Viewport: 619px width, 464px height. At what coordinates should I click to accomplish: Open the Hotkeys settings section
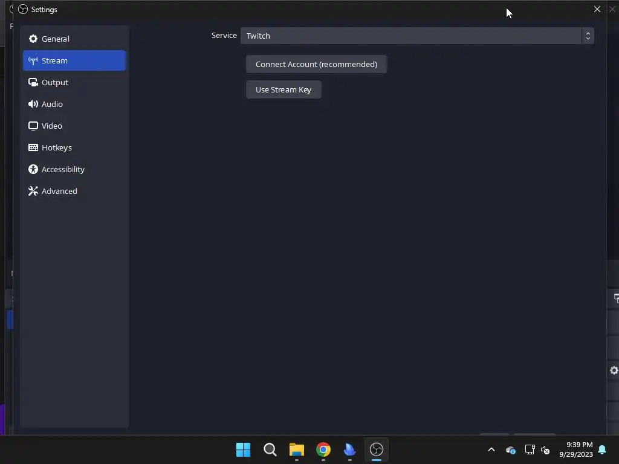click(74, 147)
